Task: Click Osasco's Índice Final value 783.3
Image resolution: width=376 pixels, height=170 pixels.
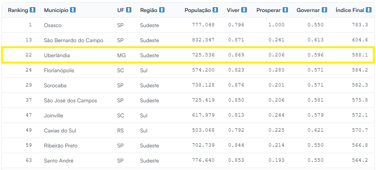Action: (x=360, y=25)
